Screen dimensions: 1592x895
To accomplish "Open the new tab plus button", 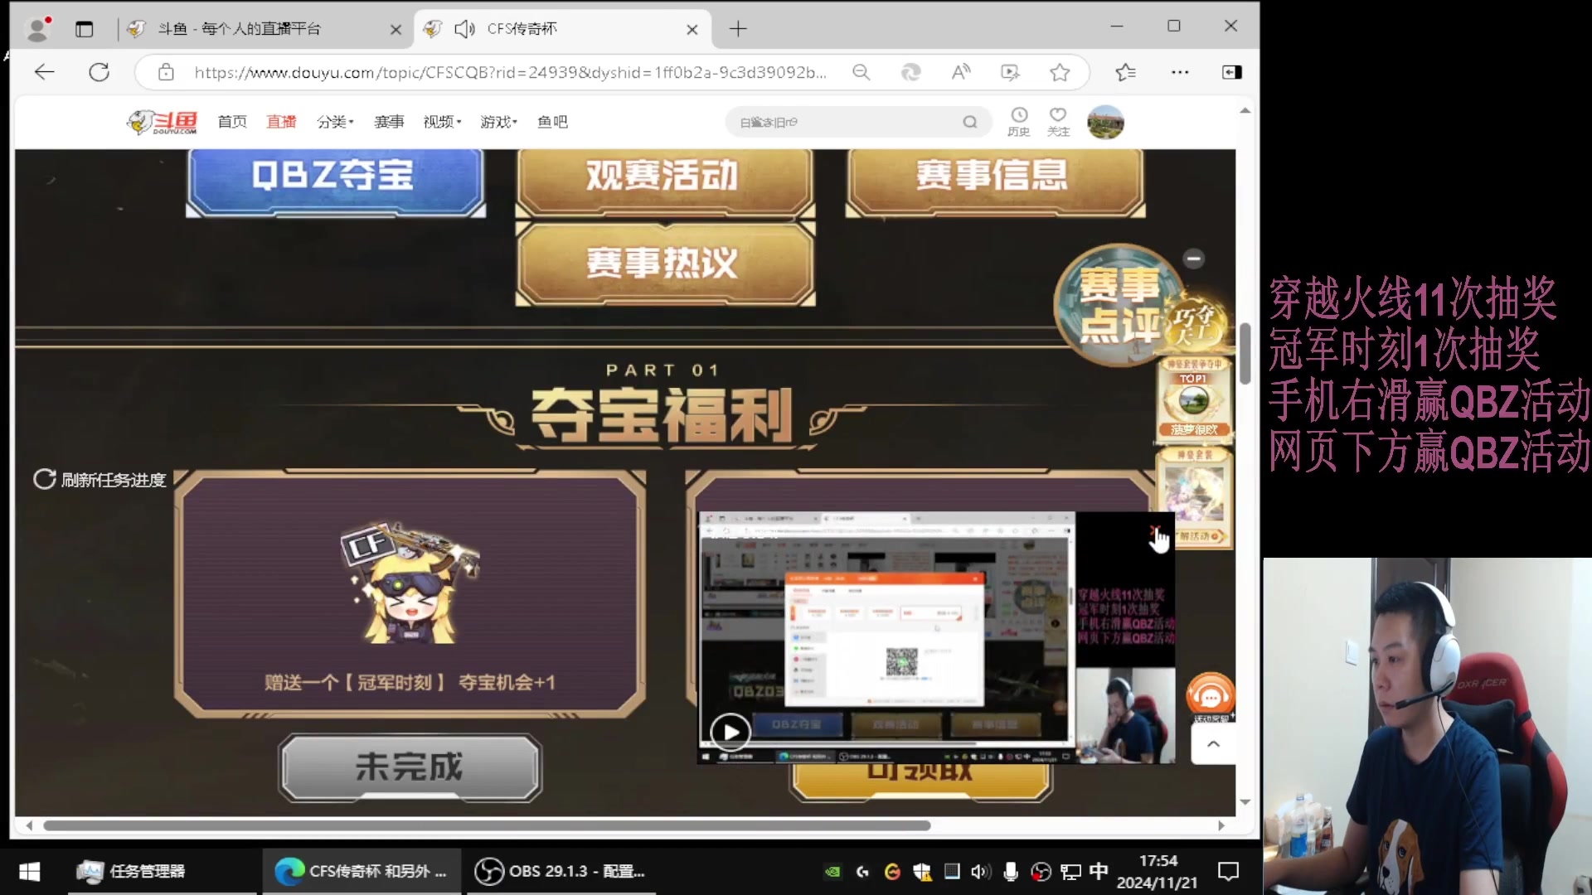I will click(x=738, y=29).
